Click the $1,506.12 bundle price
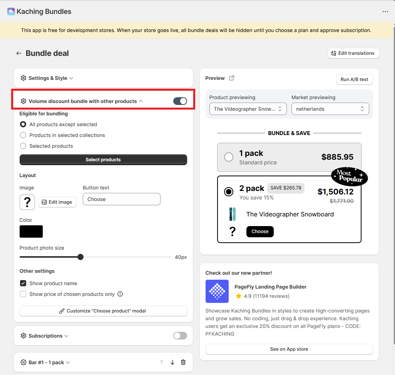The width and height of the screenshot is (395, 375). coord(335,192)
